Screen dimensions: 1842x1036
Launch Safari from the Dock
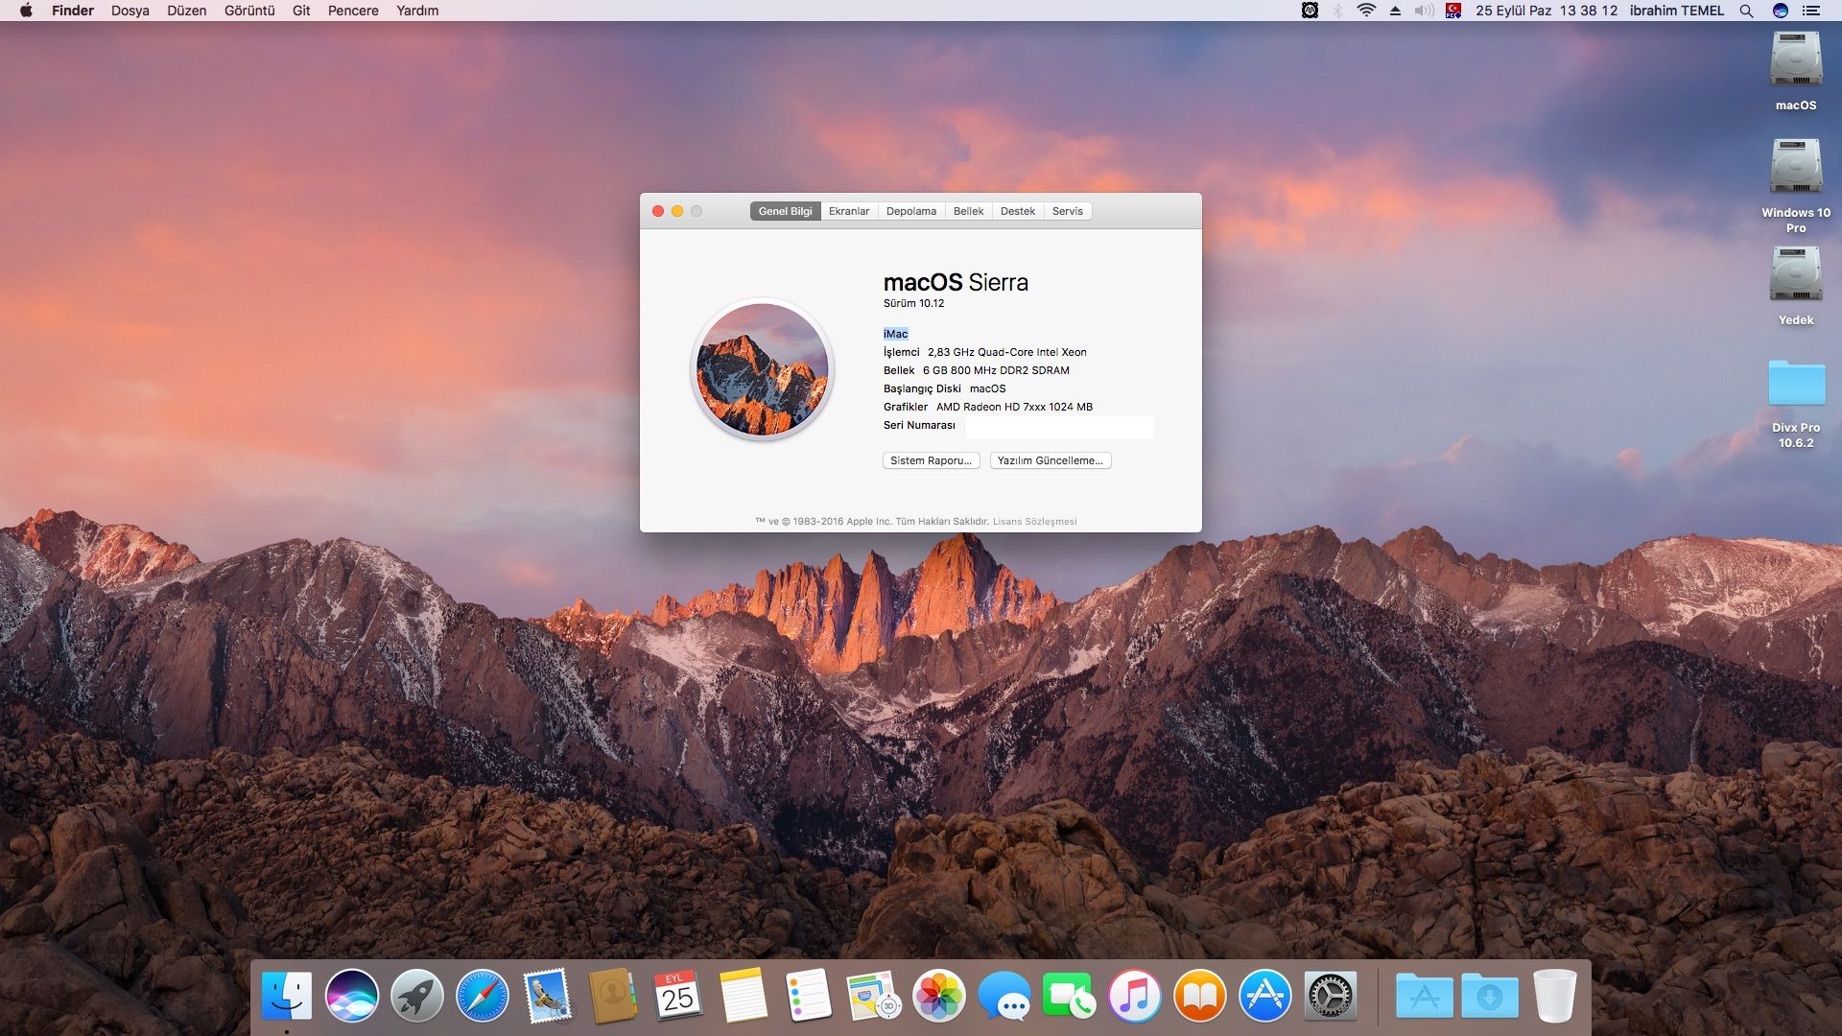482,997
